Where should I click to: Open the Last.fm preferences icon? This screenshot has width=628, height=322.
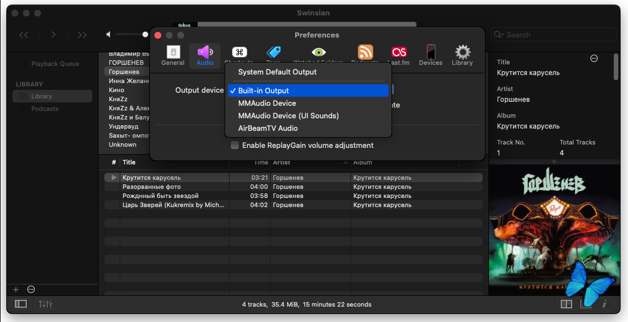[x=399, y=53]
